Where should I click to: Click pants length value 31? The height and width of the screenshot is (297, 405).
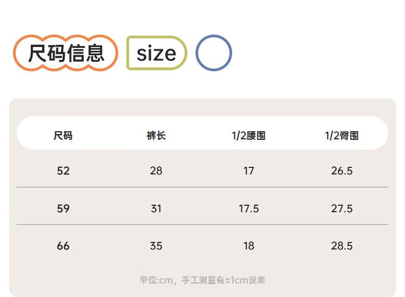pyautogui.click(x=156, y=208)
